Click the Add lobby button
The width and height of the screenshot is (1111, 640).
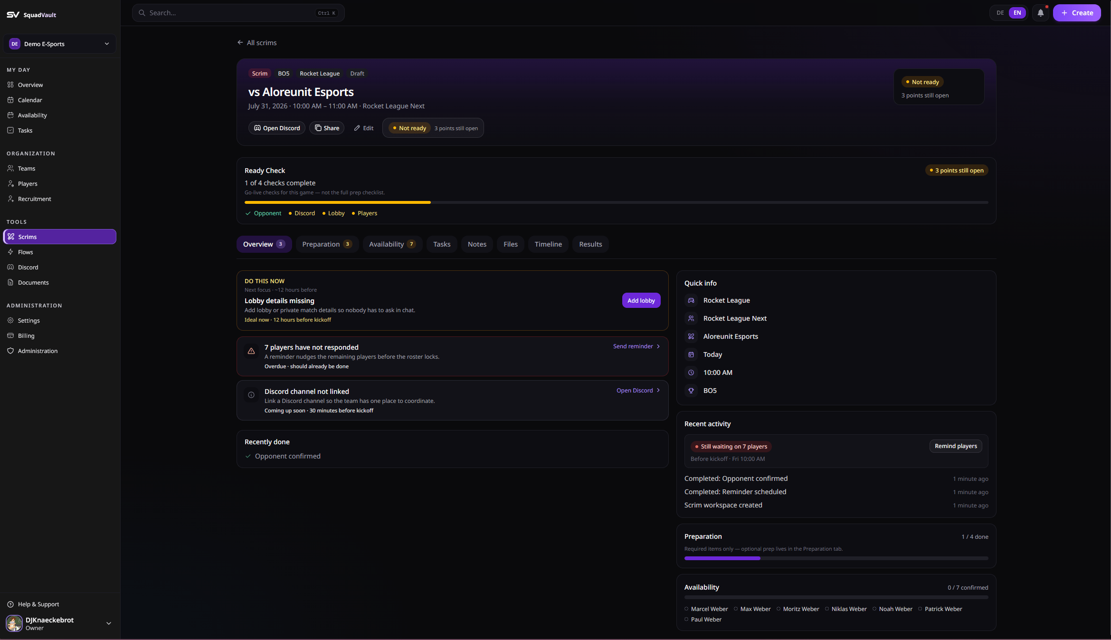coord(641,300)
